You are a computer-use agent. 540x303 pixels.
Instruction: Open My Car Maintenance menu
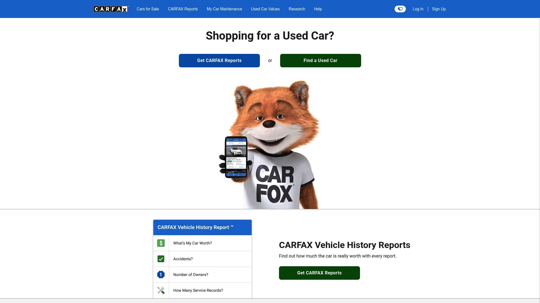224,9
